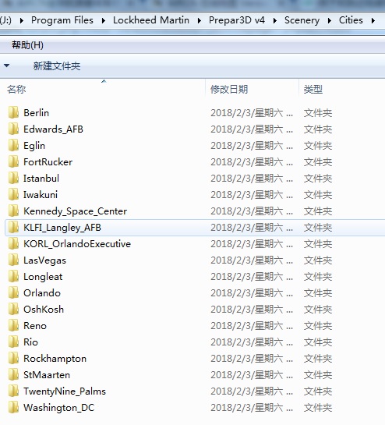Click the modified date of Berlin
This screenshot has width=385, height=425.
pos(252,113)
